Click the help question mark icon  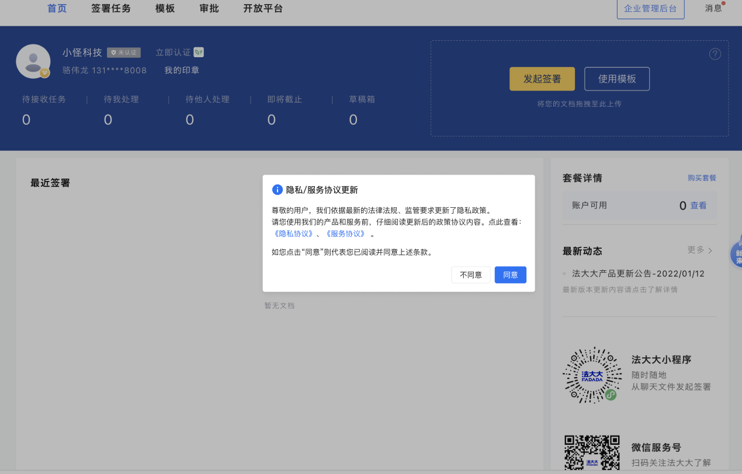pyautogui.click(x=715, y=54)
